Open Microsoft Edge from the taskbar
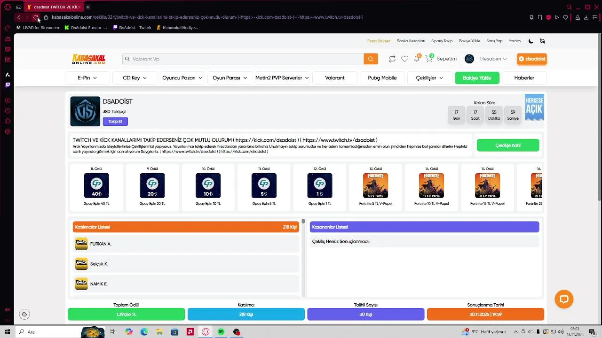Image resolution: width=602 pixels, height=338 pixels. pyautogui.click(x=144, y=332)
